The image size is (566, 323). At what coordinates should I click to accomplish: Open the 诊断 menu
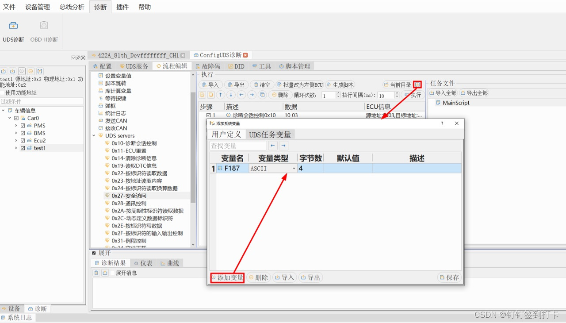(x=100, y=7)
